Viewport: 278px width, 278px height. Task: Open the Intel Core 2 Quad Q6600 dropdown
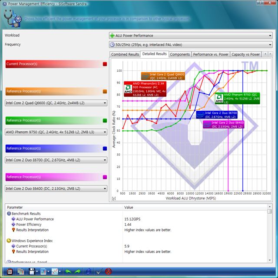tap(56, 103)
